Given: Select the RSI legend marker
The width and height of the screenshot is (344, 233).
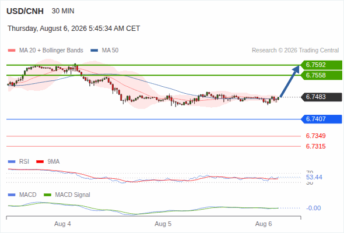Looking at the screenshot, I should (12, 162).
